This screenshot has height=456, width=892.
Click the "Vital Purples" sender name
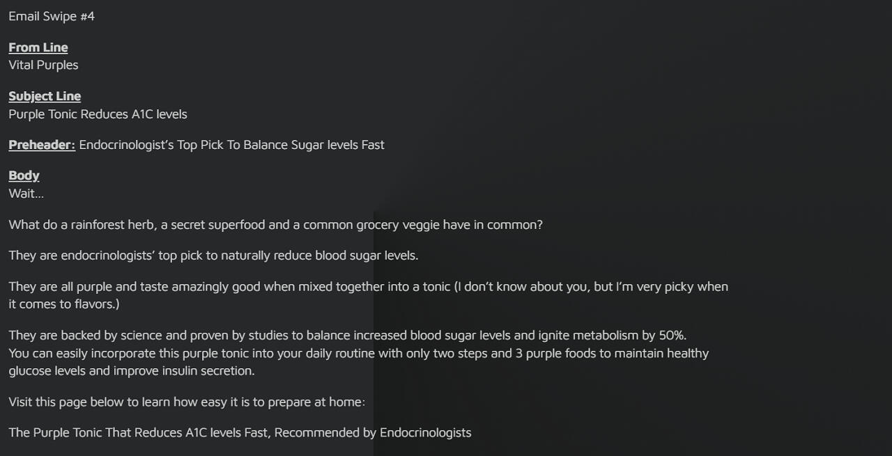pos(43,65)
